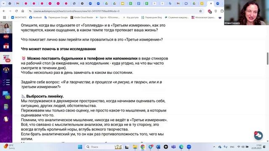This screenshot has height=151, width=269.
Task: Open the facebook bookmark
Action: click(x=35, y=18)
